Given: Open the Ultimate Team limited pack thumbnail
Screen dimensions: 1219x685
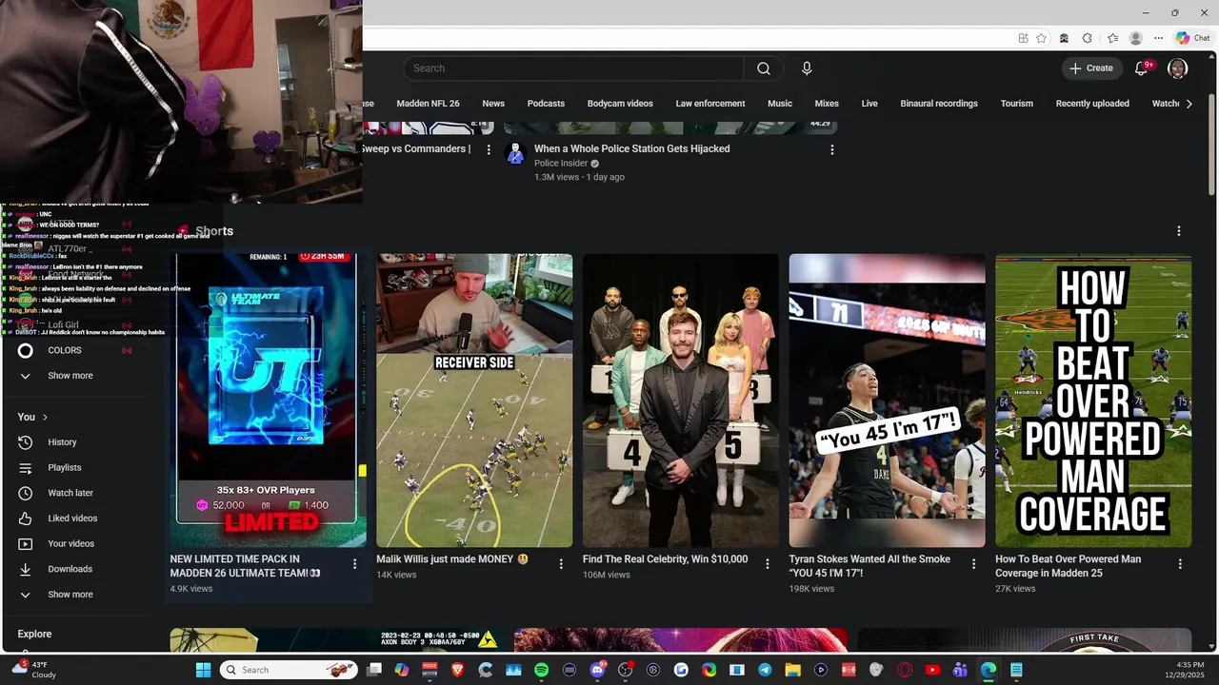Looking at the screenshot, I should (268, 401).
